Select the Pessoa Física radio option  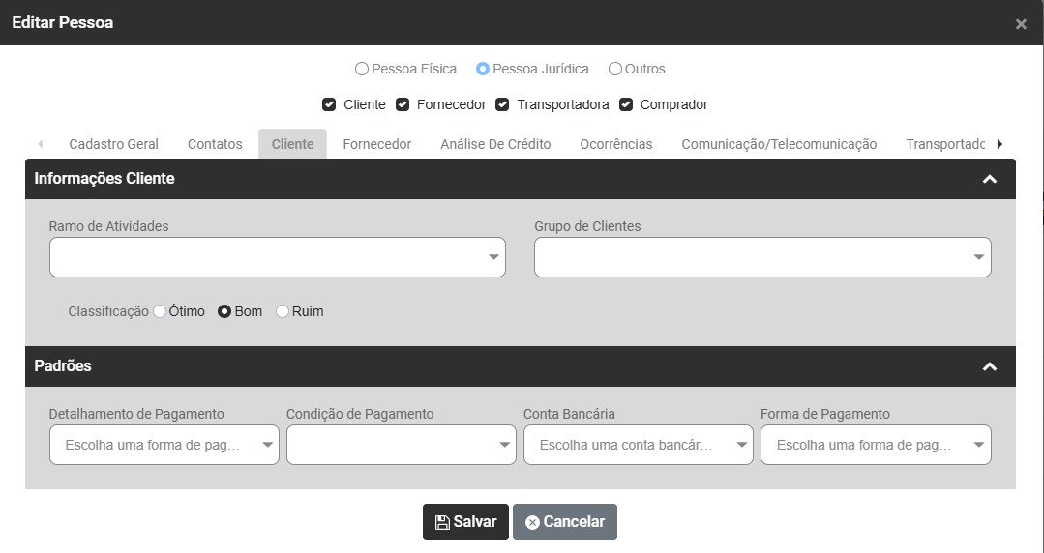[362, 69]
